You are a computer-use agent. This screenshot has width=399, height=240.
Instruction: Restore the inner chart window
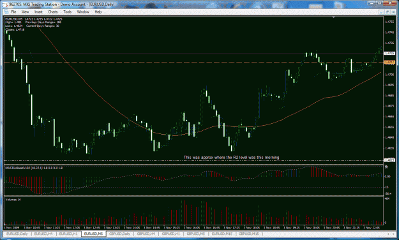tap(387, 12)
